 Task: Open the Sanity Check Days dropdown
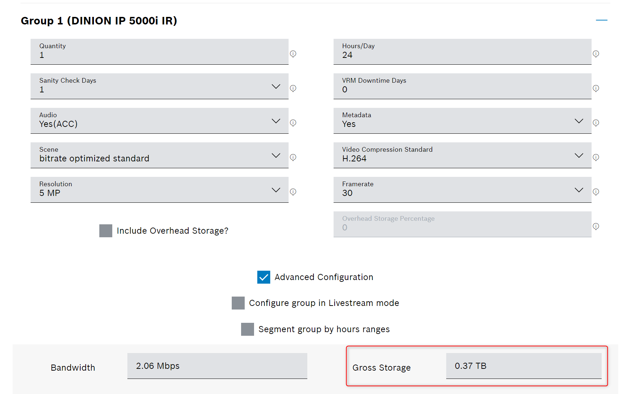click(x=276, y=86)
